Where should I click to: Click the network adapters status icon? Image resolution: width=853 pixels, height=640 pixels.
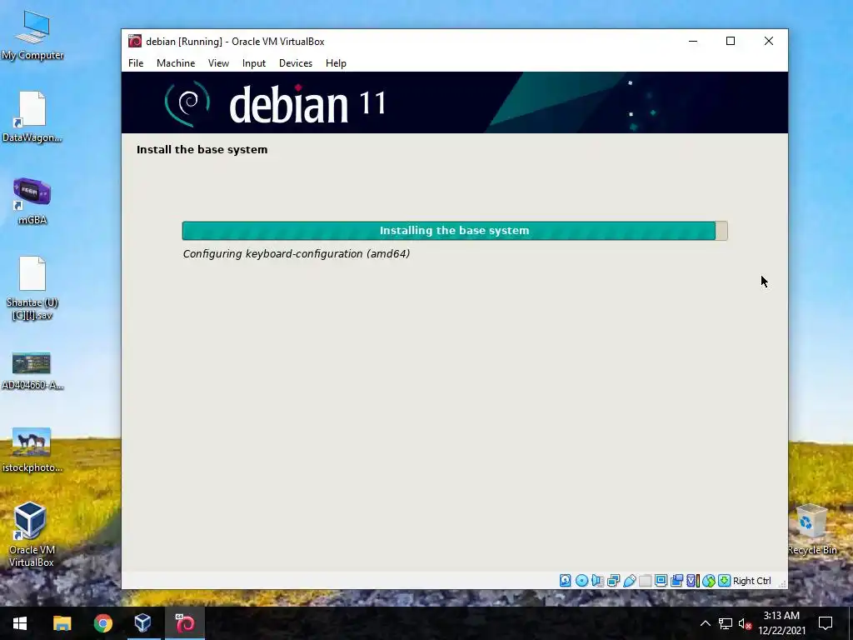pyautogui.click(x=613, y=581)
